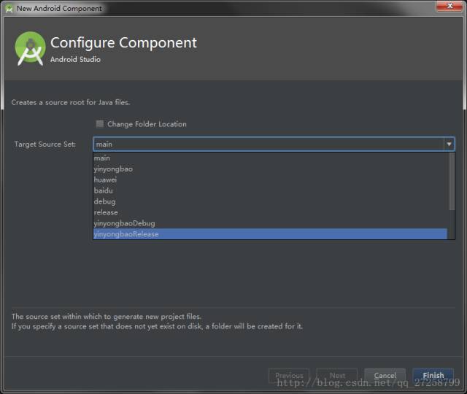Select highlighted yinyongbaoRelease entry
The image size is (467, 394).
(270, 234)
